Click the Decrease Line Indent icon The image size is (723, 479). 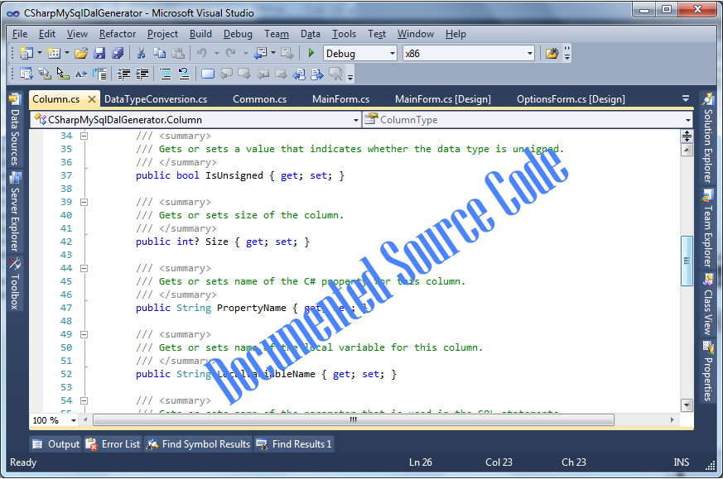pos(123,74)
